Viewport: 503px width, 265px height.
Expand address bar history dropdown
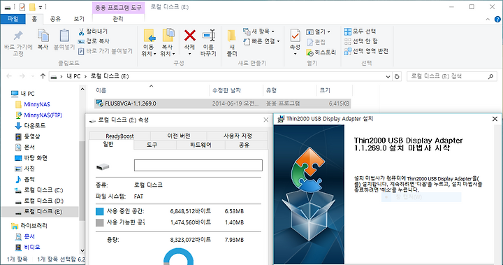tap(388, 76)
